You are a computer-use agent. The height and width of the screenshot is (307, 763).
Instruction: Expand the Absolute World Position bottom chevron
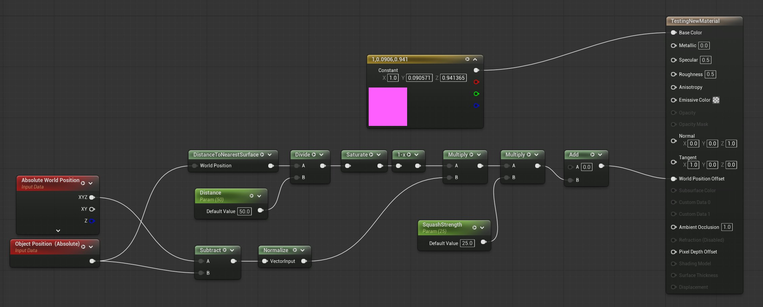pos(58,231)
